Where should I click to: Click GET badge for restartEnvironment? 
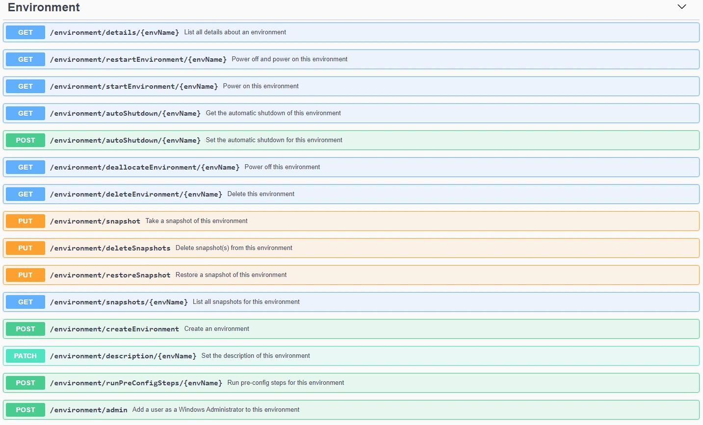[26, 59]
